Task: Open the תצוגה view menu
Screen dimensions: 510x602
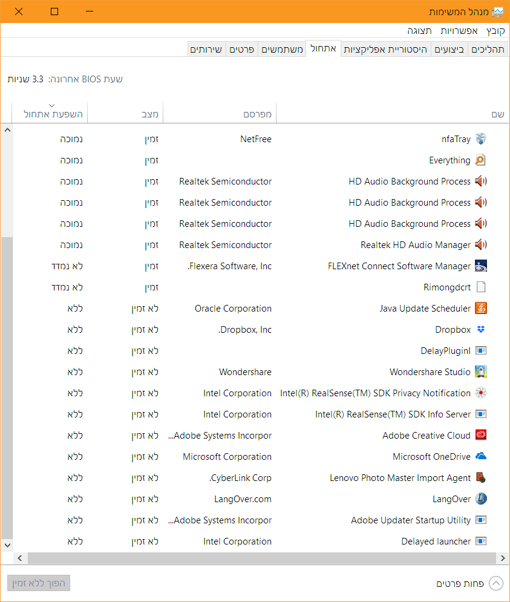Action: (x=419, y=31)
